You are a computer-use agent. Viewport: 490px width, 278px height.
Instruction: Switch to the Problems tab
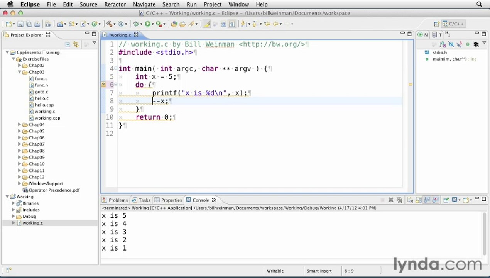115,200
